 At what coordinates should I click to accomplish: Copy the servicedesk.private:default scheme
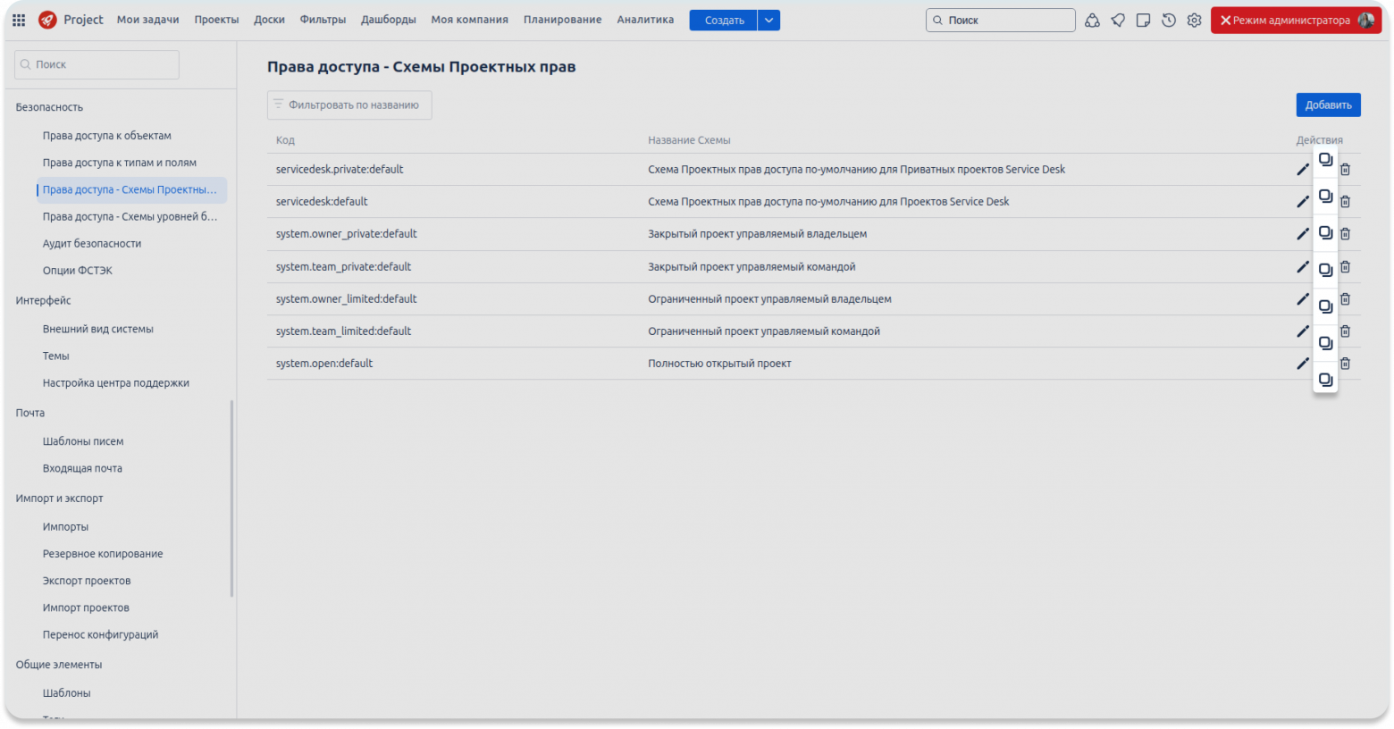[x=1325, y=160]
